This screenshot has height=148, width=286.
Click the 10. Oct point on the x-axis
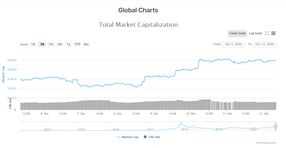pos(190,114)
